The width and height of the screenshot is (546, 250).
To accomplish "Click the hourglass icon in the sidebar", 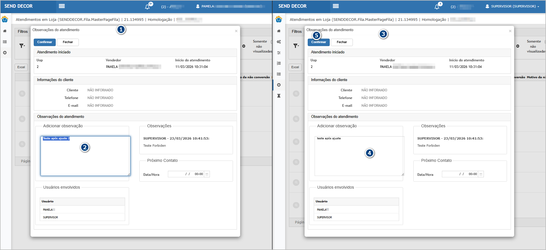I will point(279,96).
